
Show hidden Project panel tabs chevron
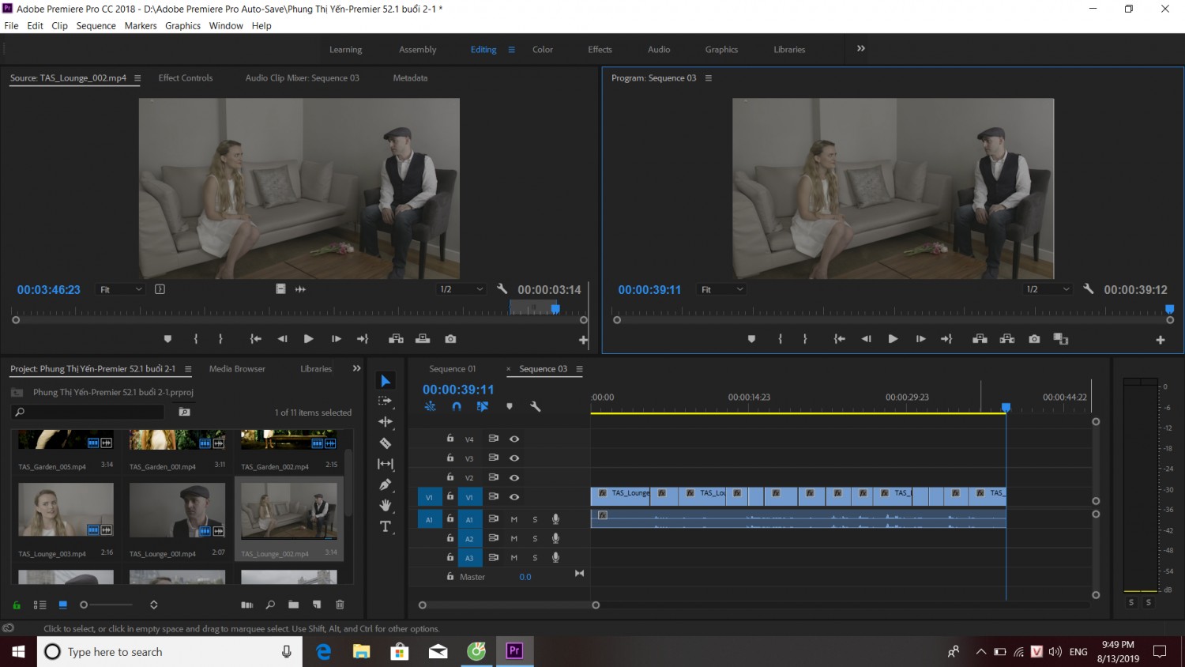tap(356, 368)
